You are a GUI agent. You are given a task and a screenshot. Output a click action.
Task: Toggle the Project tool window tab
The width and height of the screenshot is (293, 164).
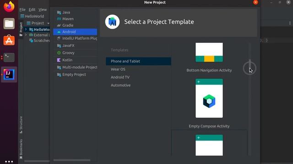21,29
